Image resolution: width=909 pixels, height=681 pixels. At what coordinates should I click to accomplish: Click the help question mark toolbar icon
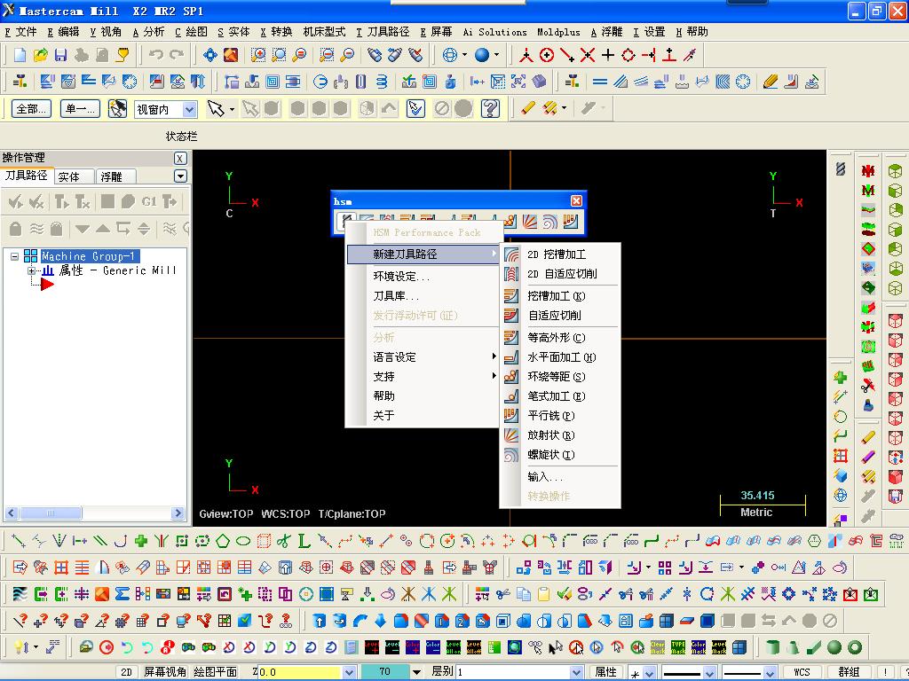click(x=490, y=108)
